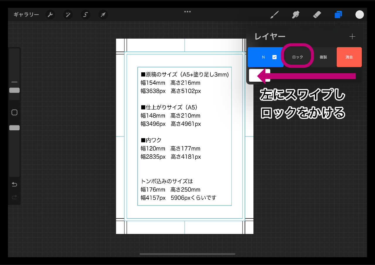Activate the Transform arrow tool
Image resolution: width=375 pixels, height=265 pixels.
103,15
